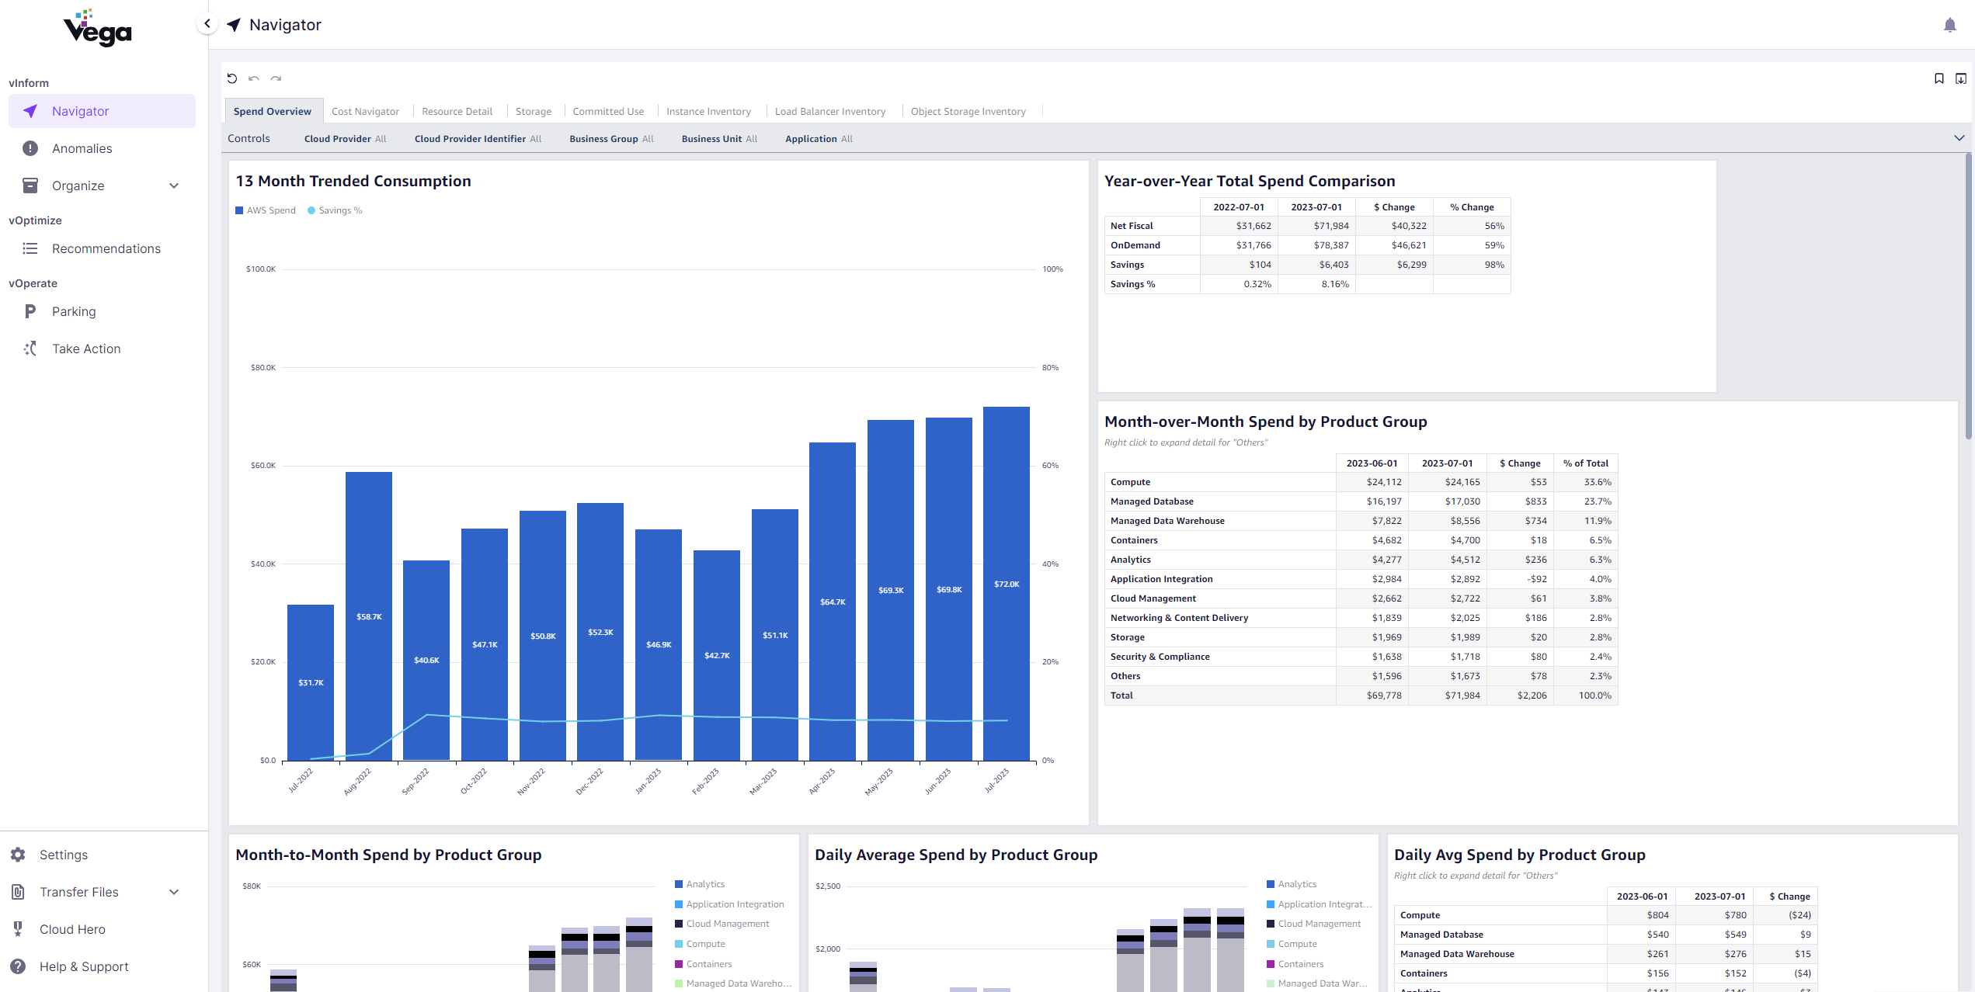Click the redo arrow icon
Image resolution: width=1975 pixels, height=992 pixels.
[276, 78]
